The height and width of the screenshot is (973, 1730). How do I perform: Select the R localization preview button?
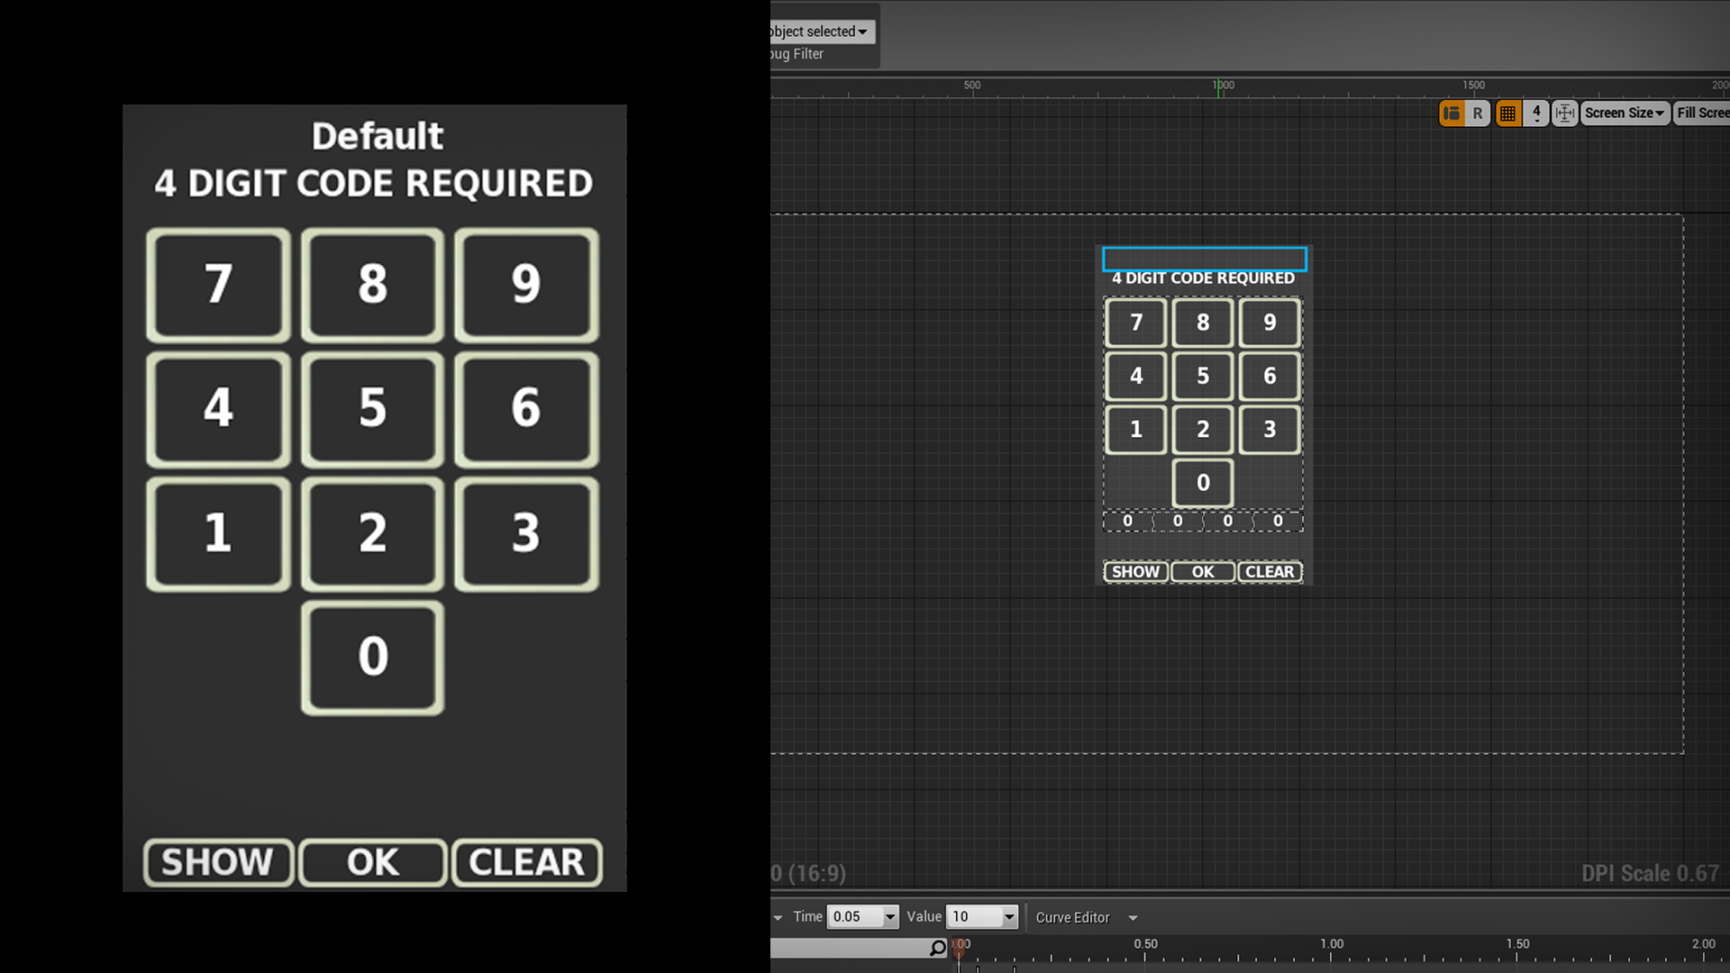[1479, 113]
